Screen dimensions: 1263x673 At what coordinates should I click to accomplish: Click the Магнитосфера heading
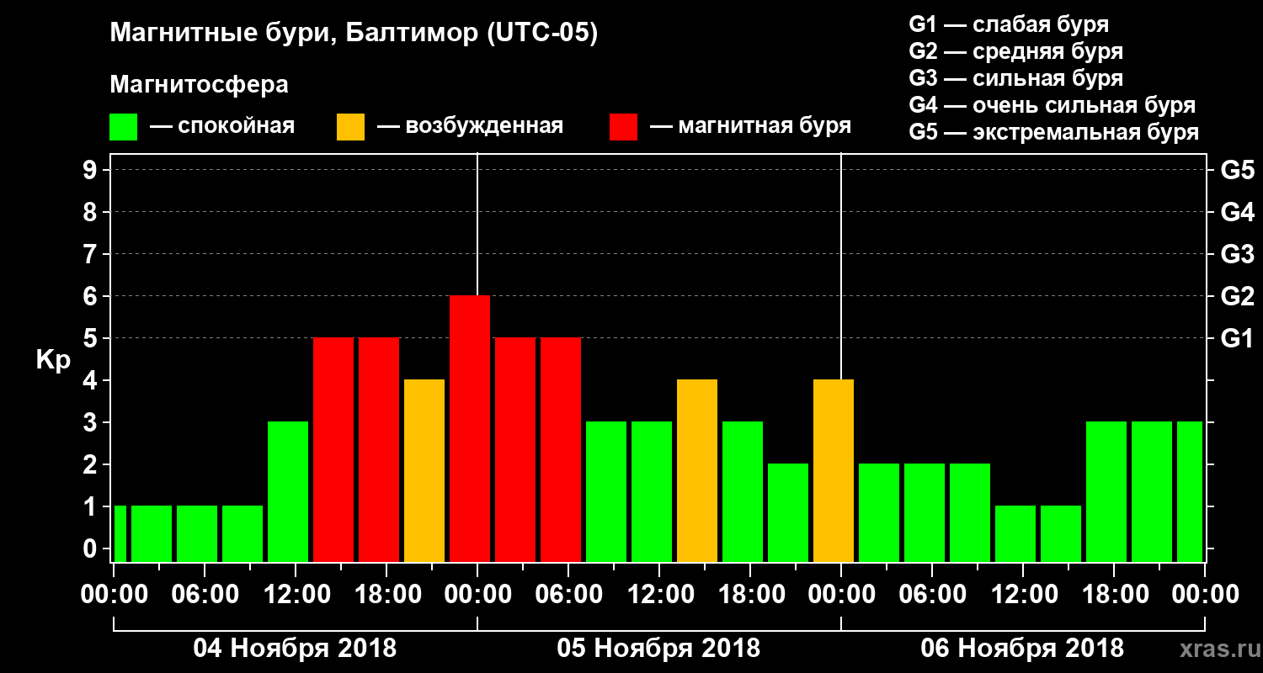(199, 85)
